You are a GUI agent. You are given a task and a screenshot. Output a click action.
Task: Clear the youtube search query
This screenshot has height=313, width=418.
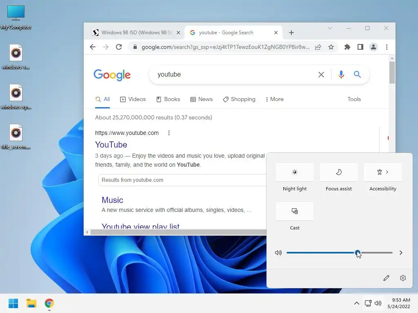point(321,75)
